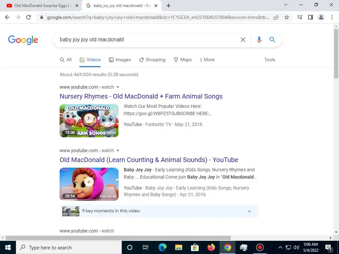The width and height of the screenshot is (339, 254).
Task: Play the 28:54 Baby Joy Joy thumbnail
Action: pos(89,184)
